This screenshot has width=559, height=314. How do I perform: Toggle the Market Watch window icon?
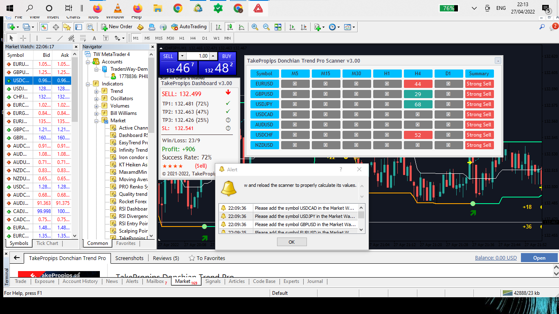(44, 27)
